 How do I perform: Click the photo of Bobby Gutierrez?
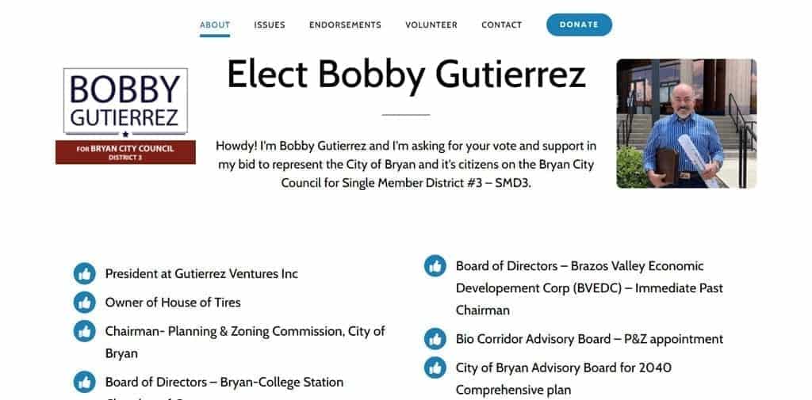click(686, 124)
